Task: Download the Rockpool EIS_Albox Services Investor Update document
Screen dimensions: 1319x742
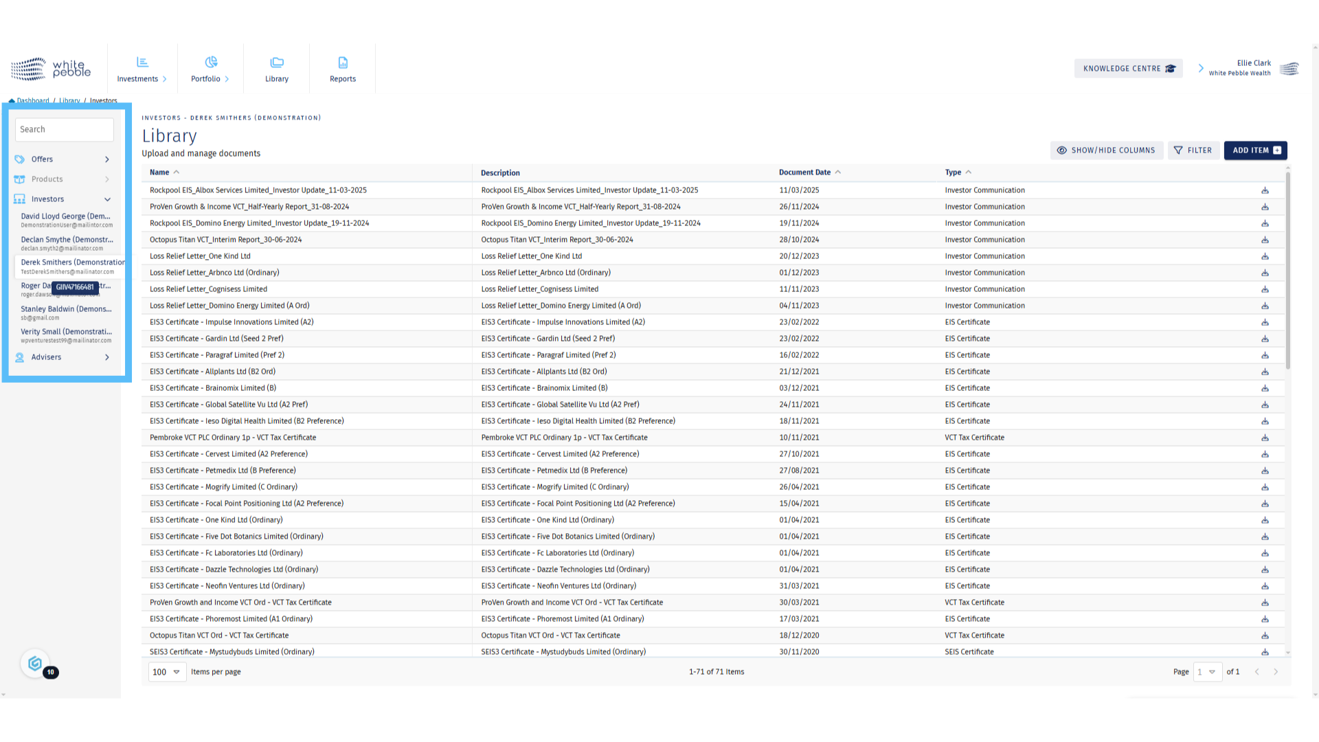Action: (1265, 190)
